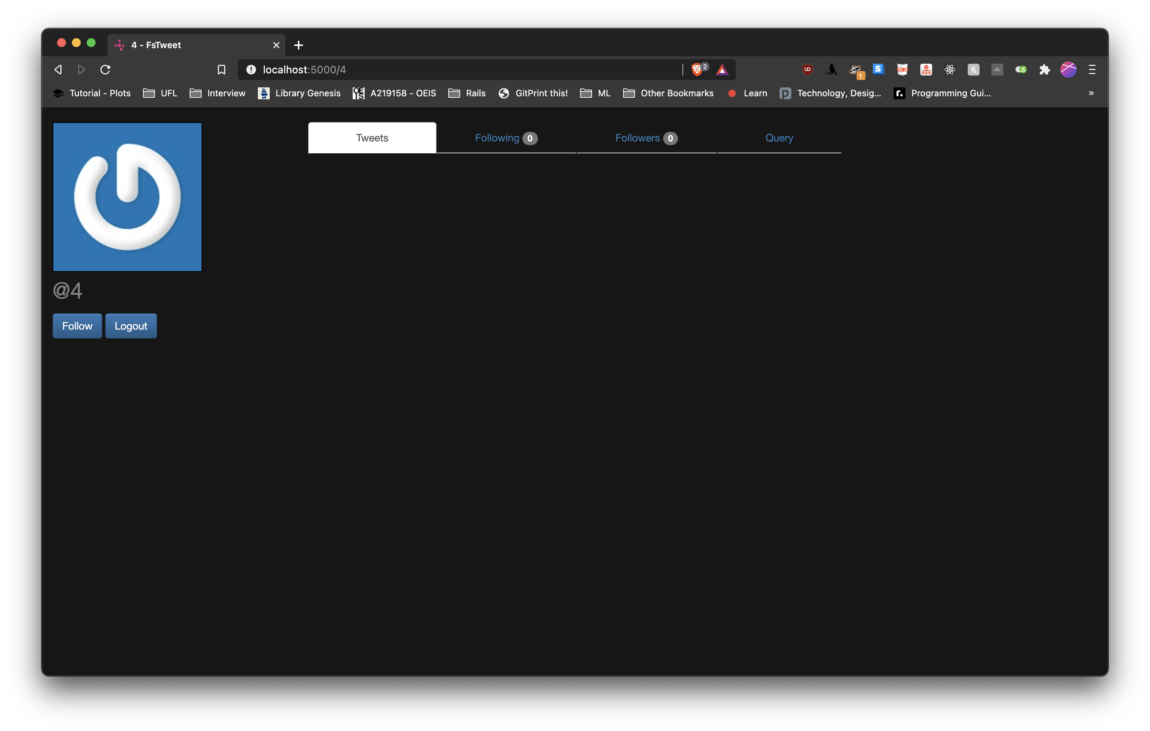Click the Privacy Badger extension icon
This screenshot has width=1150, height=731.
[855, 70]
